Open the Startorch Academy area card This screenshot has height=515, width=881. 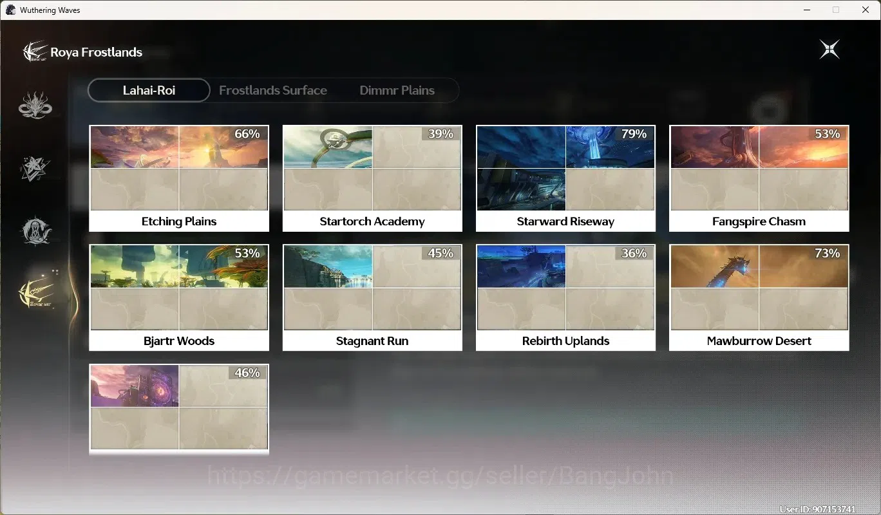click(x=372, y=178)
